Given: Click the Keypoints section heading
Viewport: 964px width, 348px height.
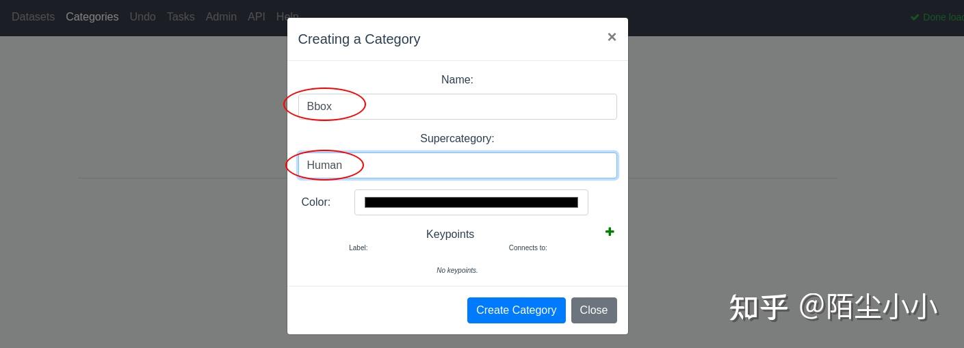Looking at the screenshot, I should [450, 234].
